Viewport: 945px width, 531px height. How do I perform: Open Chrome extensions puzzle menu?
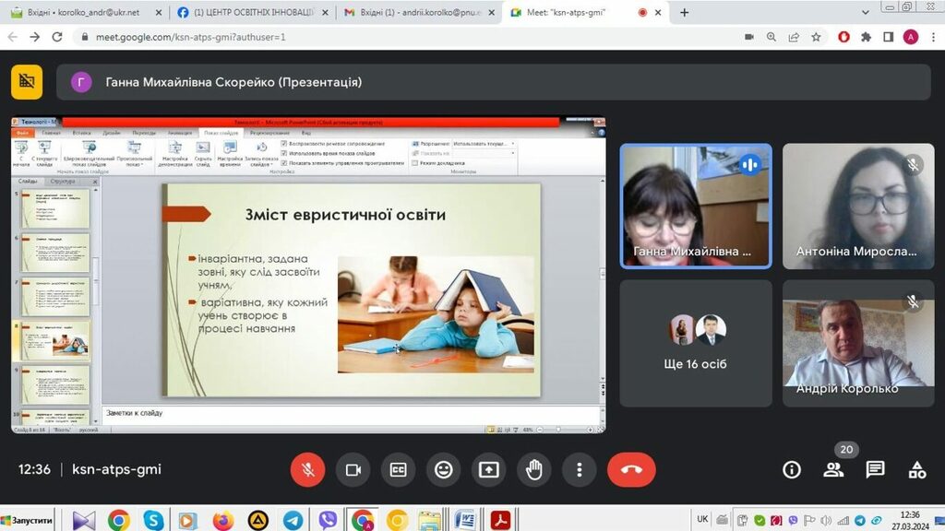pos(866,37)
